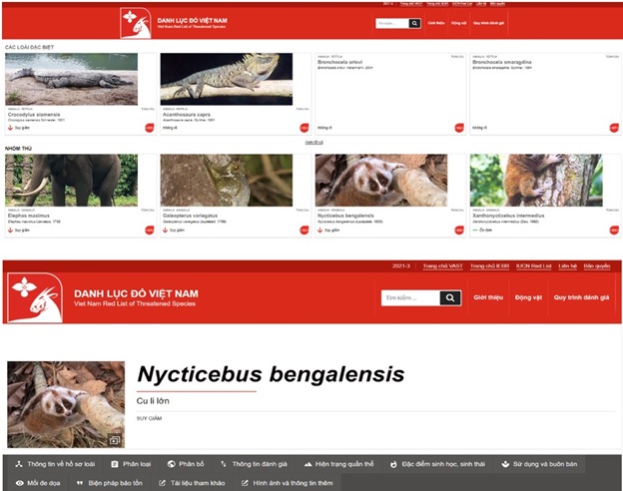Click the Tìm kiếm search field in lower header
The height and width of the screenshot is (491, 623).
pyautogui.click(x=409, y=297)
